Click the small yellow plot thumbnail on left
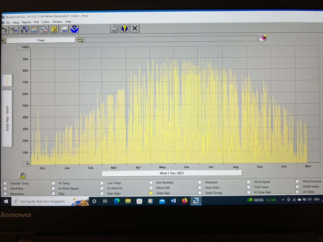 click(x=8, y=80)
